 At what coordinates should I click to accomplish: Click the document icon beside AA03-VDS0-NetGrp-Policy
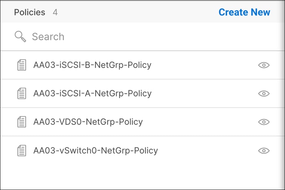(x=22, y=122)
